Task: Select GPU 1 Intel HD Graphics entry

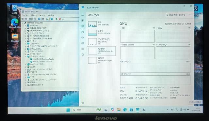Action: point(101,60)
